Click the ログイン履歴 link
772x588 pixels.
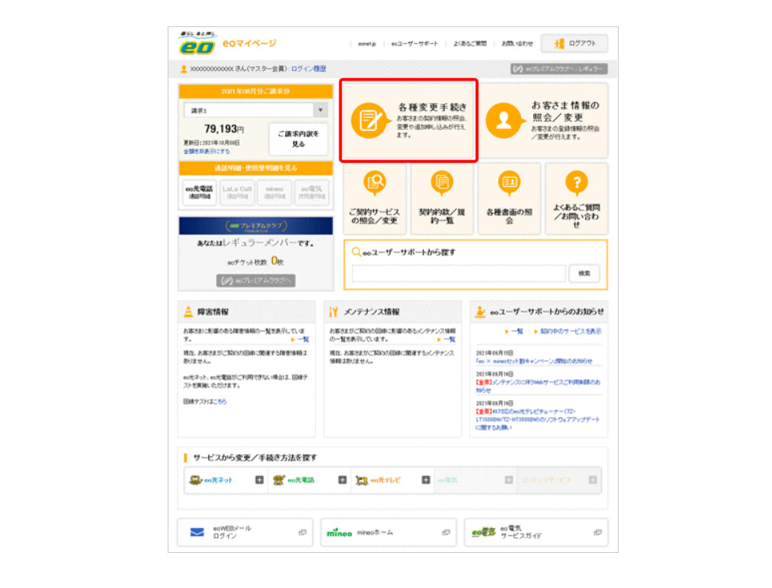coord(308,69)
